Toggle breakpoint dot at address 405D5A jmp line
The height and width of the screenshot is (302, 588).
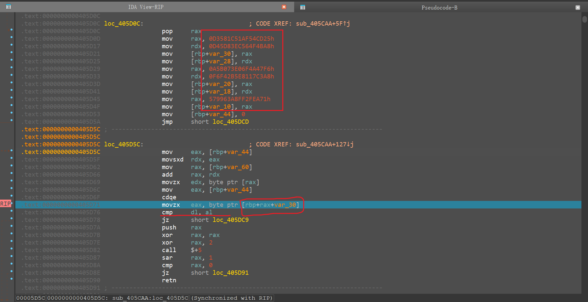coord(12,120)
